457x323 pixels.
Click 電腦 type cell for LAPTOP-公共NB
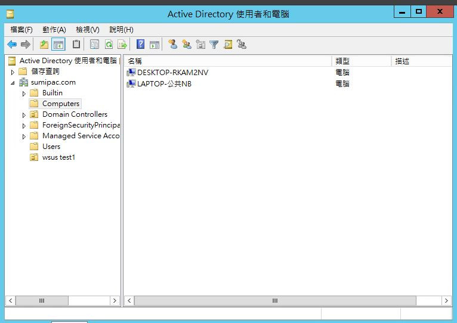click(x=342, y=84)
